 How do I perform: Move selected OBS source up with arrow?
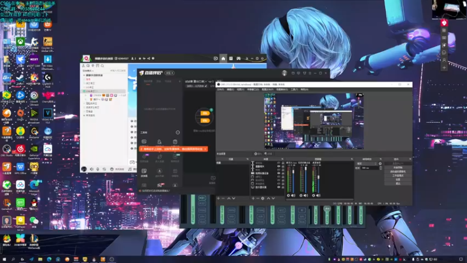click(269, 198)
